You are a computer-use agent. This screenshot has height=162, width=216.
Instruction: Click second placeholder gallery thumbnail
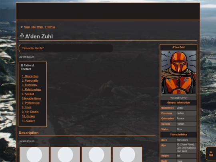point(65,154)
